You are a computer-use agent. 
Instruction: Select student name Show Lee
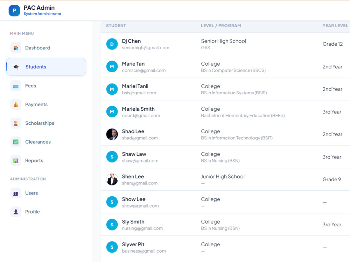[x=133, y=199]
